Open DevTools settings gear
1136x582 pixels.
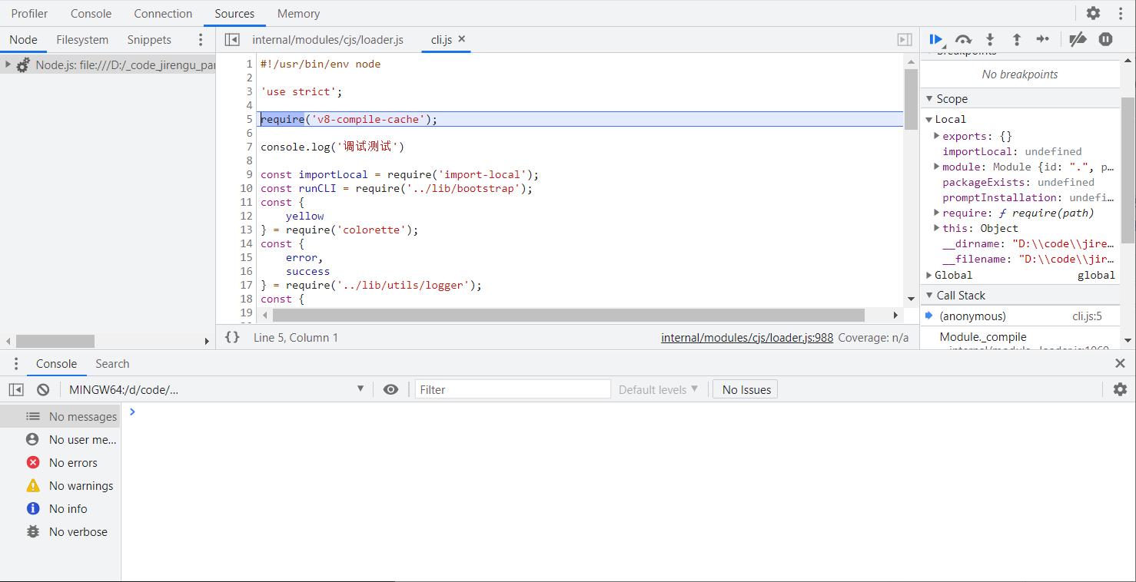click(x=1093, y=13)
